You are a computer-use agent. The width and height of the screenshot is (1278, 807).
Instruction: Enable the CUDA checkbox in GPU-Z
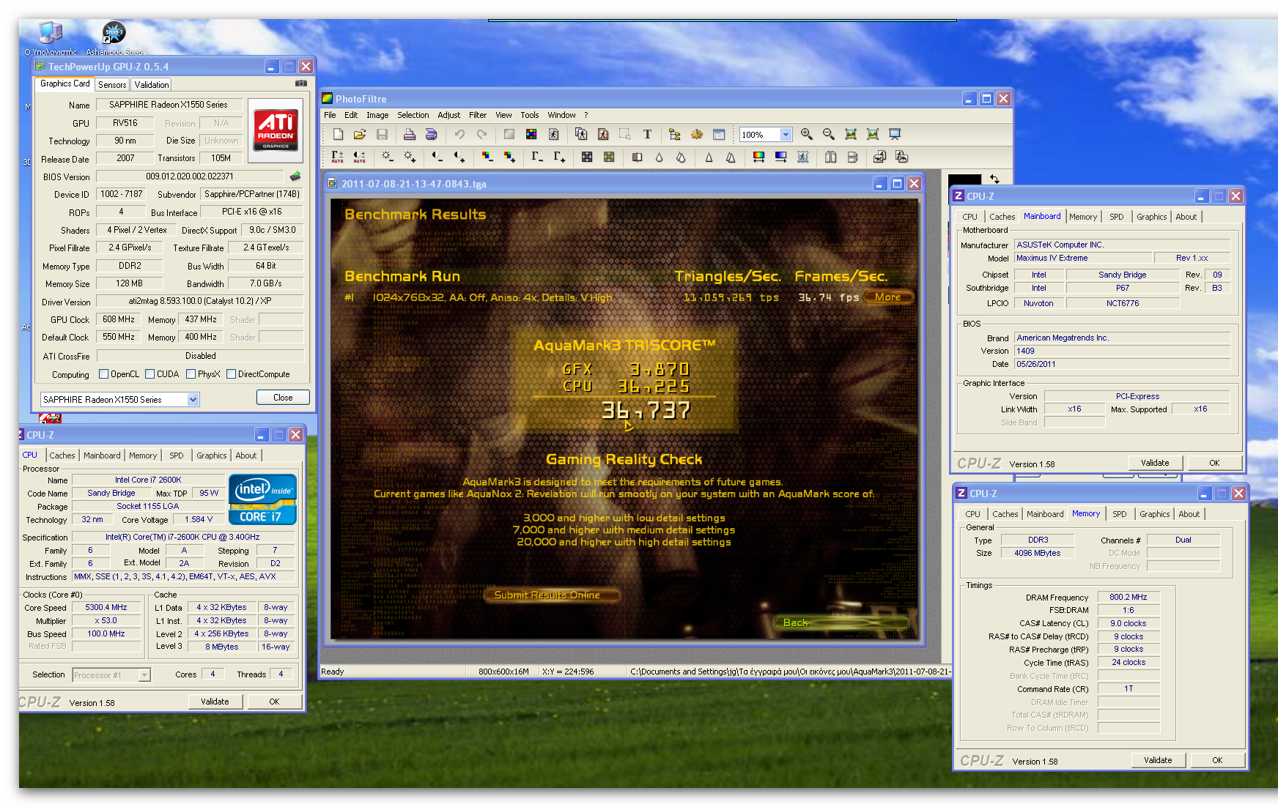pos(149,374)
